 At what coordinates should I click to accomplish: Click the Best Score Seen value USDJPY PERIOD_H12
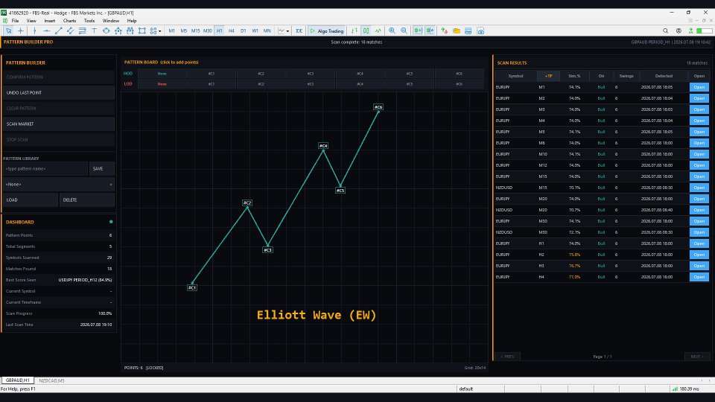point(85,280)
